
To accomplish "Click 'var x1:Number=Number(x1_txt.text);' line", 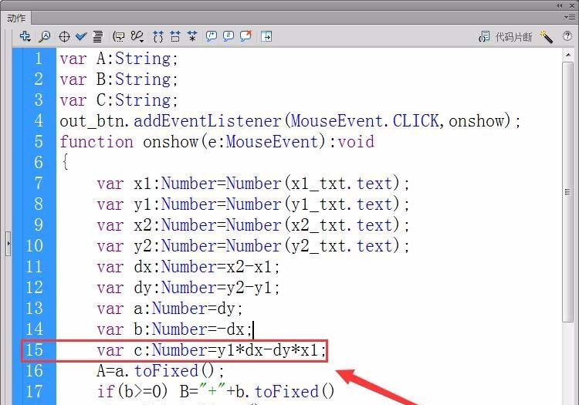I will coord(253,184).
